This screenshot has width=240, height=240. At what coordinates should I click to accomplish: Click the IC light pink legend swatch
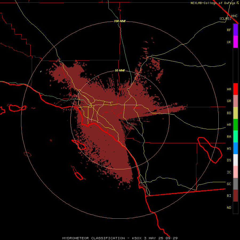(x=235, y=172)
